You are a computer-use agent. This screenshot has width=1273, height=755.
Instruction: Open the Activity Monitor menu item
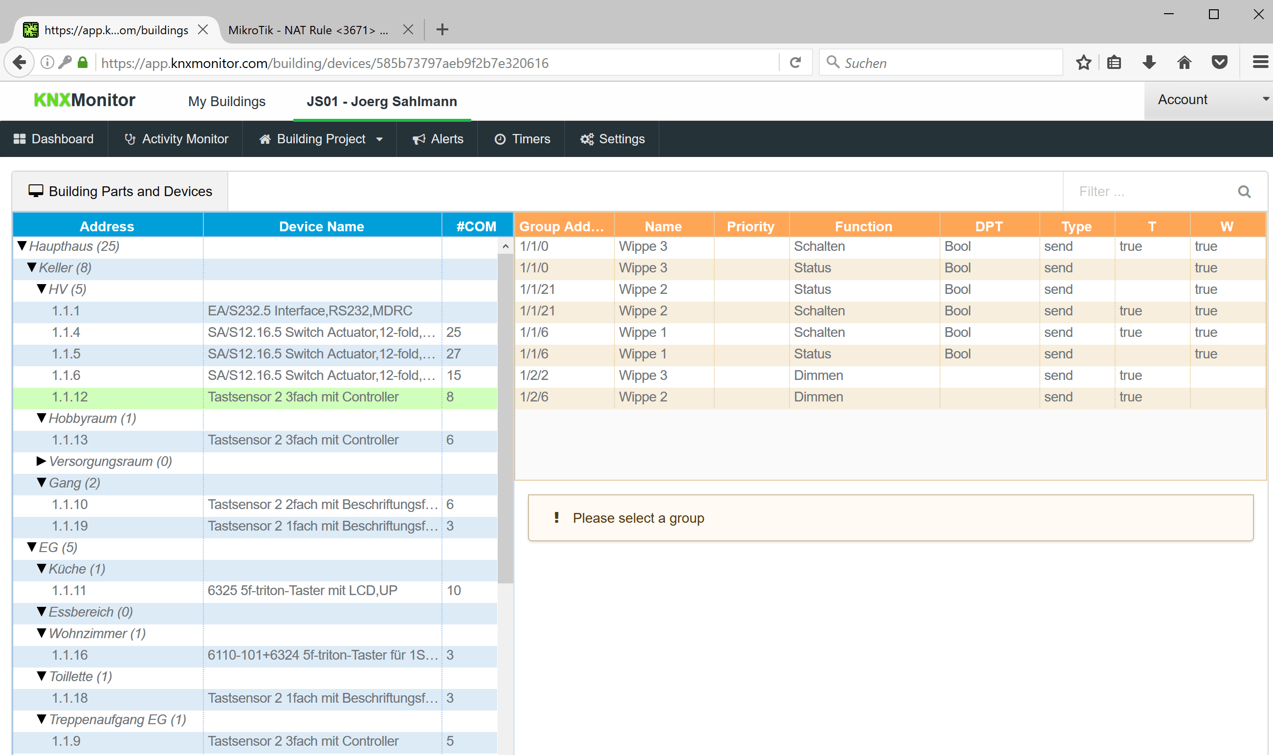(176, 139)
